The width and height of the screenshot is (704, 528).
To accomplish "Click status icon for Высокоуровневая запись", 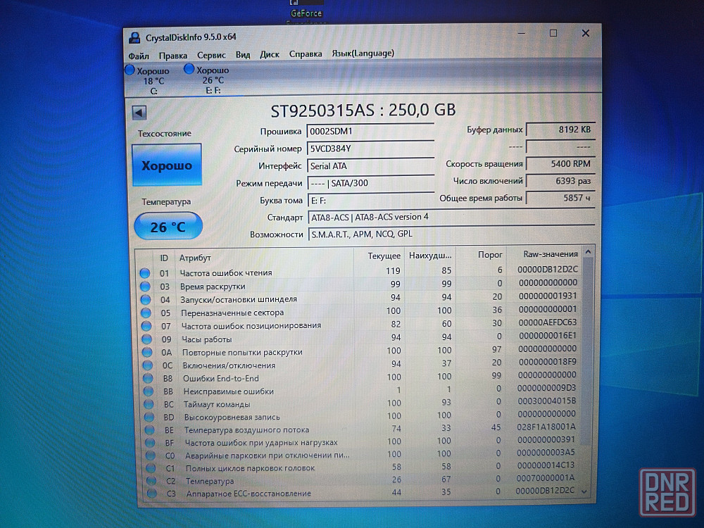I will click(150, 417).
